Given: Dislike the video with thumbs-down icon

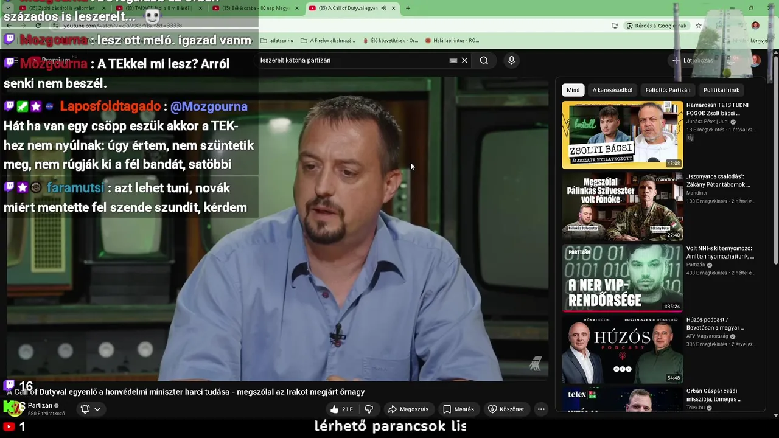Looking at the screenshot, I should pyautogui.click(x=369, y=409).
